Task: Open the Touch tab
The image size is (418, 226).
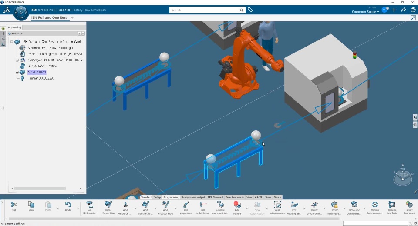Action: click(277, 197)
